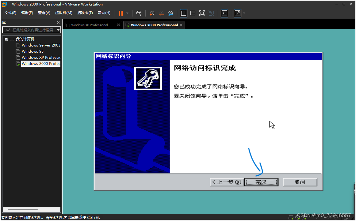The width and height of the screenshot is (356, 221).
Task: Click the VMware Workstation logo icon
Action: pos(4,4)
